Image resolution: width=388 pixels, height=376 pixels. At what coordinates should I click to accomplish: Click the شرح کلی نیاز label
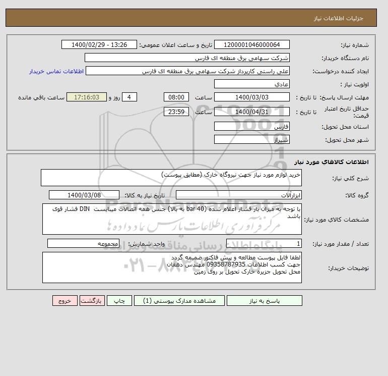coord(350,178)
